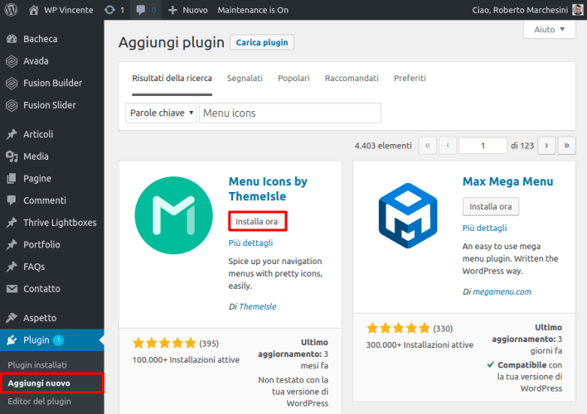Open the Thrive Lightboxes menu item
This screenshot has width=587, height=414.
coord(60,223)
